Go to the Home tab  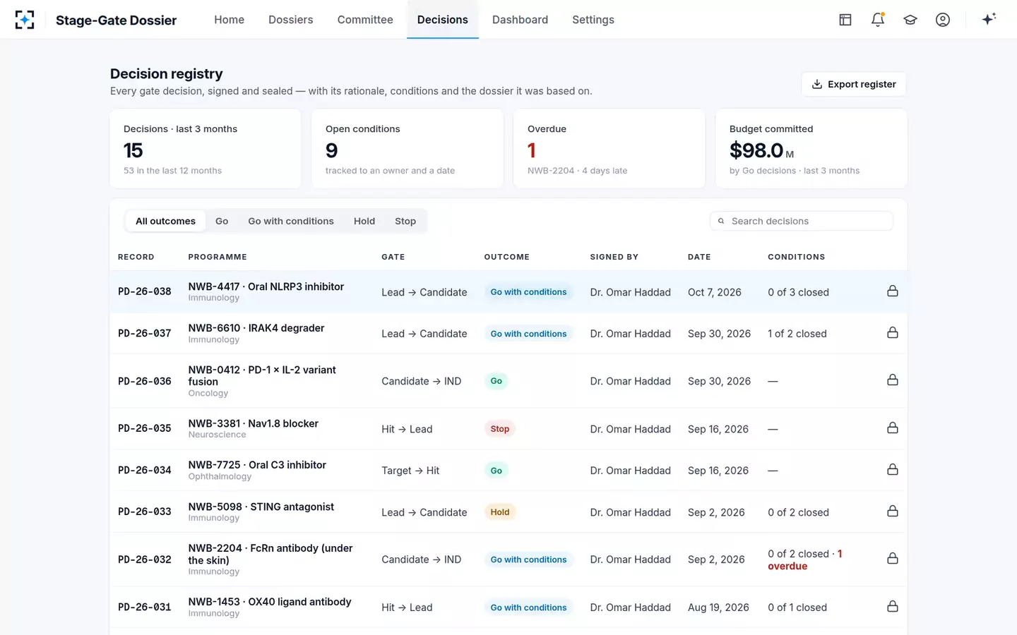click(230, 20)
